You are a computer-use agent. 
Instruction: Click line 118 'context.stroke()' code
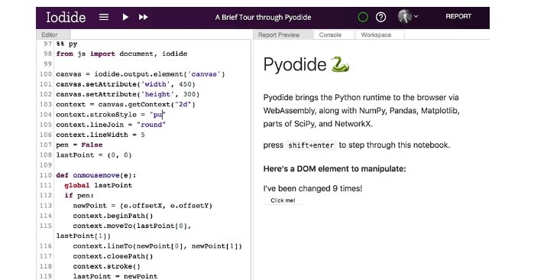[107, 266]
